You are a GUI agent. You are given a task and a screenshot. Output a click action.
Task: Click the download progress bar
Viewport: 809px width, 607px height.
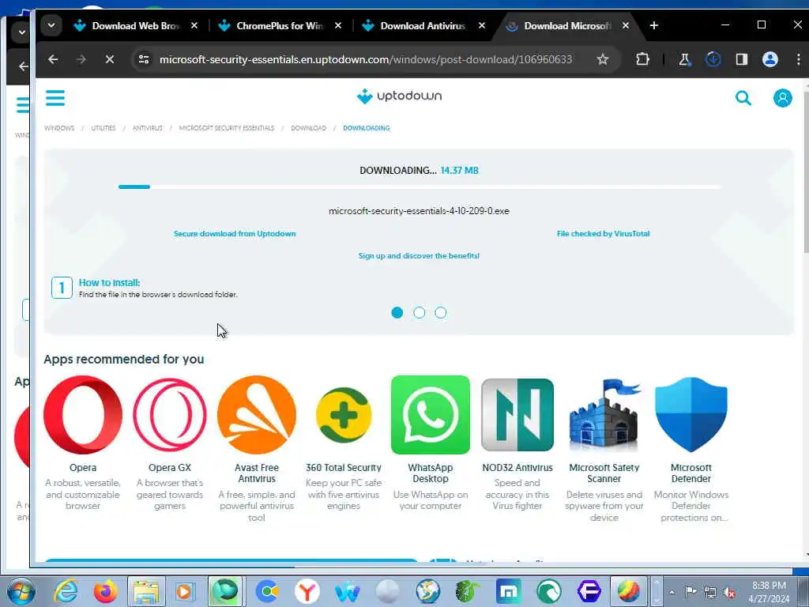(x=419, y=187)
